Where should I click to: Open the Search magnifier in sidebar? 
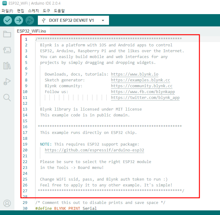pyautogui.click(x=7, y=97)
